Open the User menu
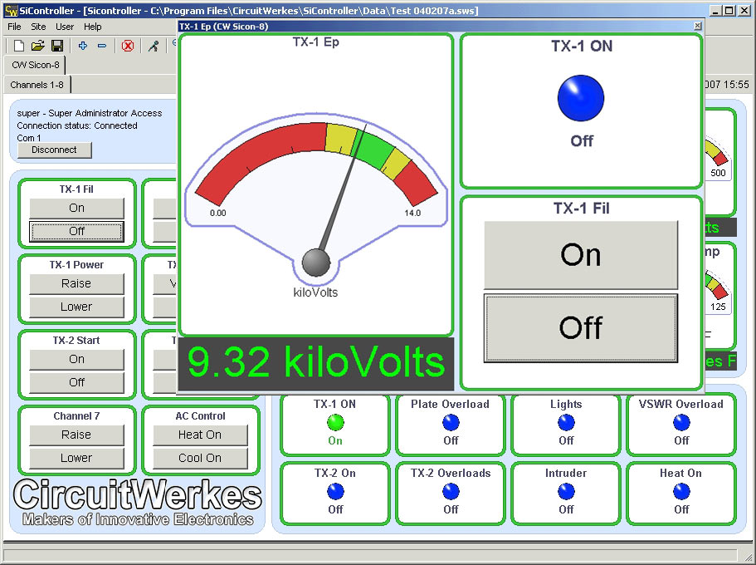This screenshot has width=756, height=565. tap(65, 27)
